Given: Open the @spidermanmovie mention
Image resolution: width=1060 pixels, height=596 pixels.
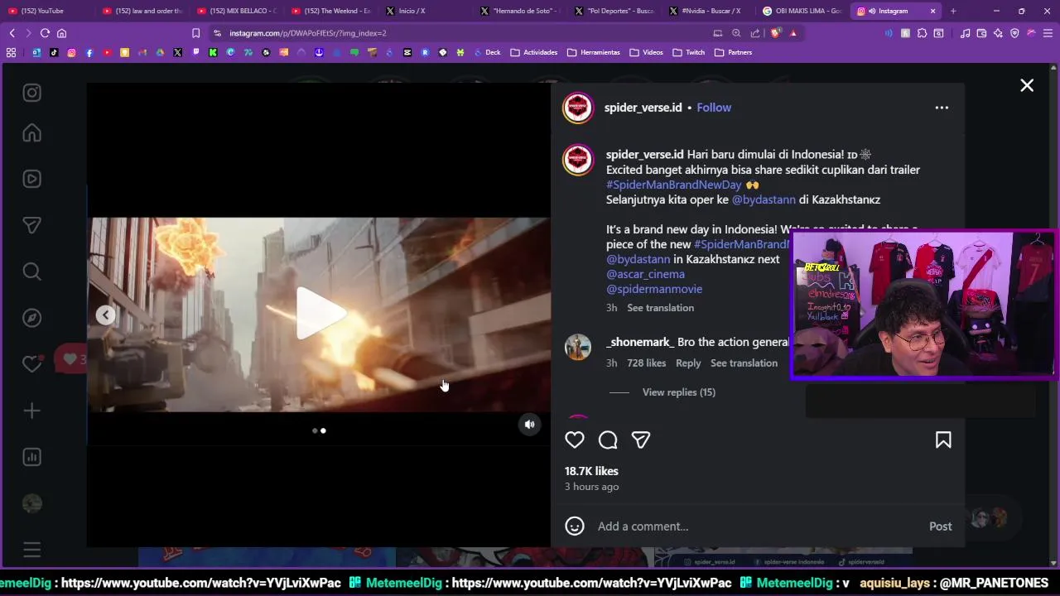Looking at the screenshot, I should (654, 289).
